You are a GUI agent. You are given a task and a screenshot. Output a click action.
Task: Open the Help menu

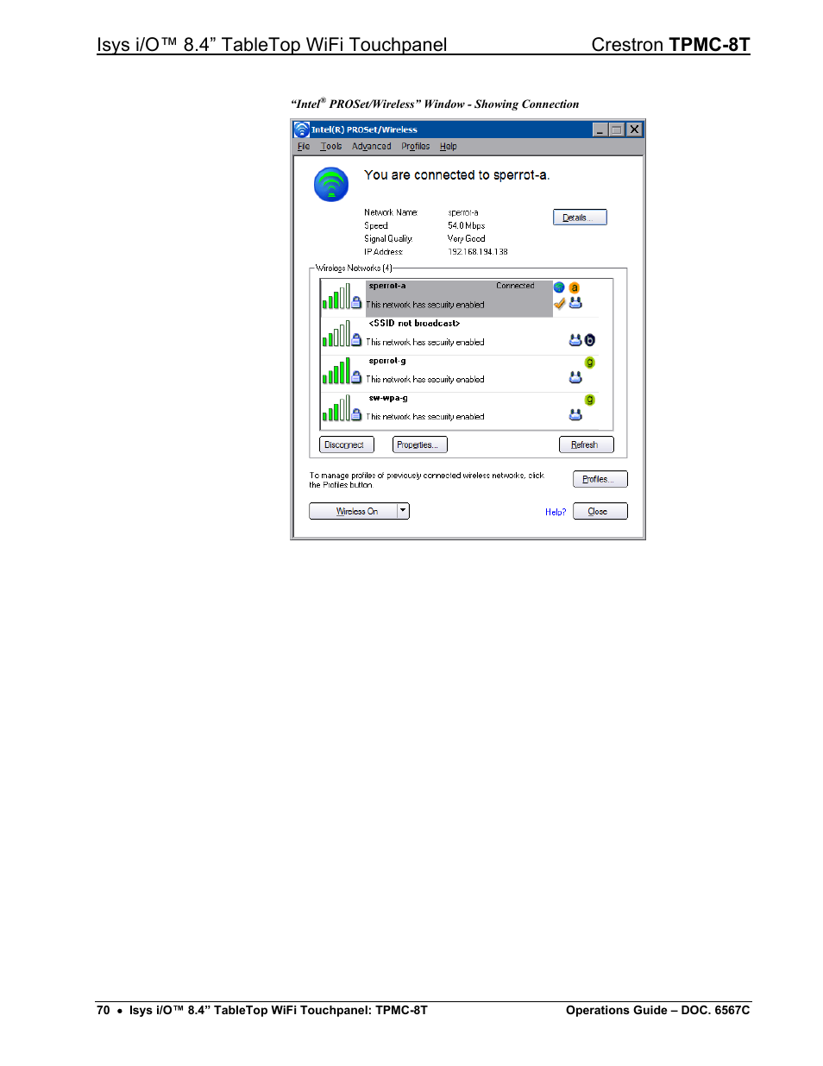click(x=449, y=147)
